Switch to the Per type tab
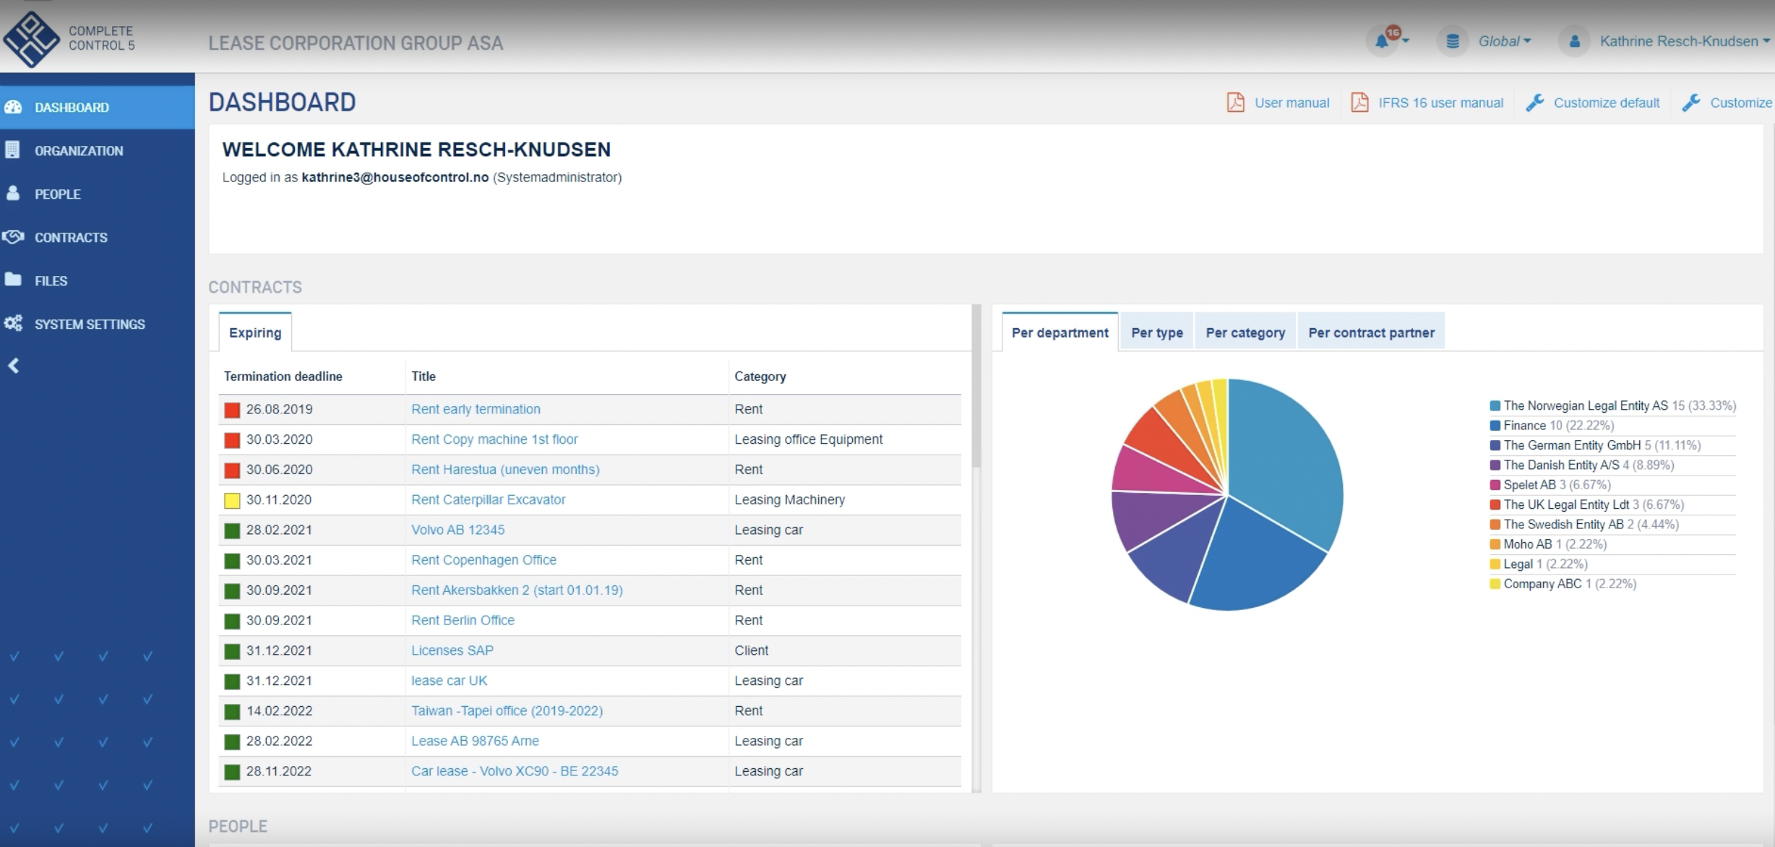The image size is (1775, 847). point(1157,332)
